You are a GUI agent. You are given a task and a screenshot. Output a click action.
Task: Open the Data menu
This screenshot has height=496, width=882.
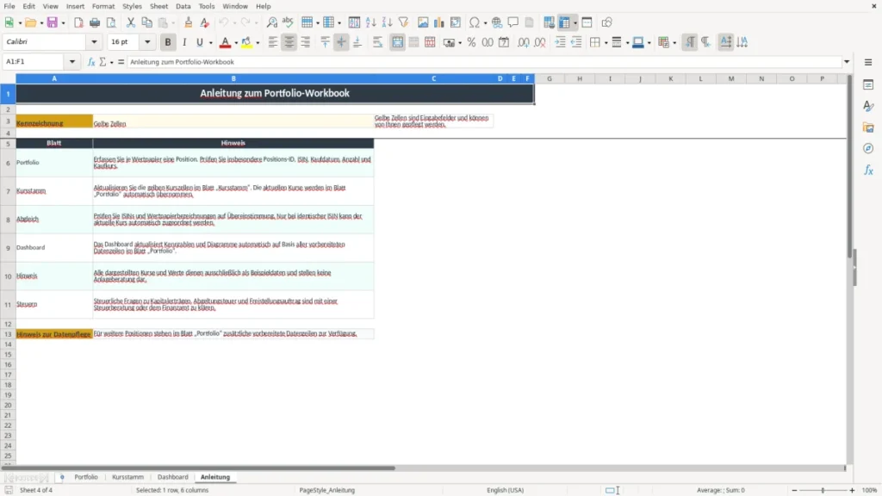tap(183, 6)
